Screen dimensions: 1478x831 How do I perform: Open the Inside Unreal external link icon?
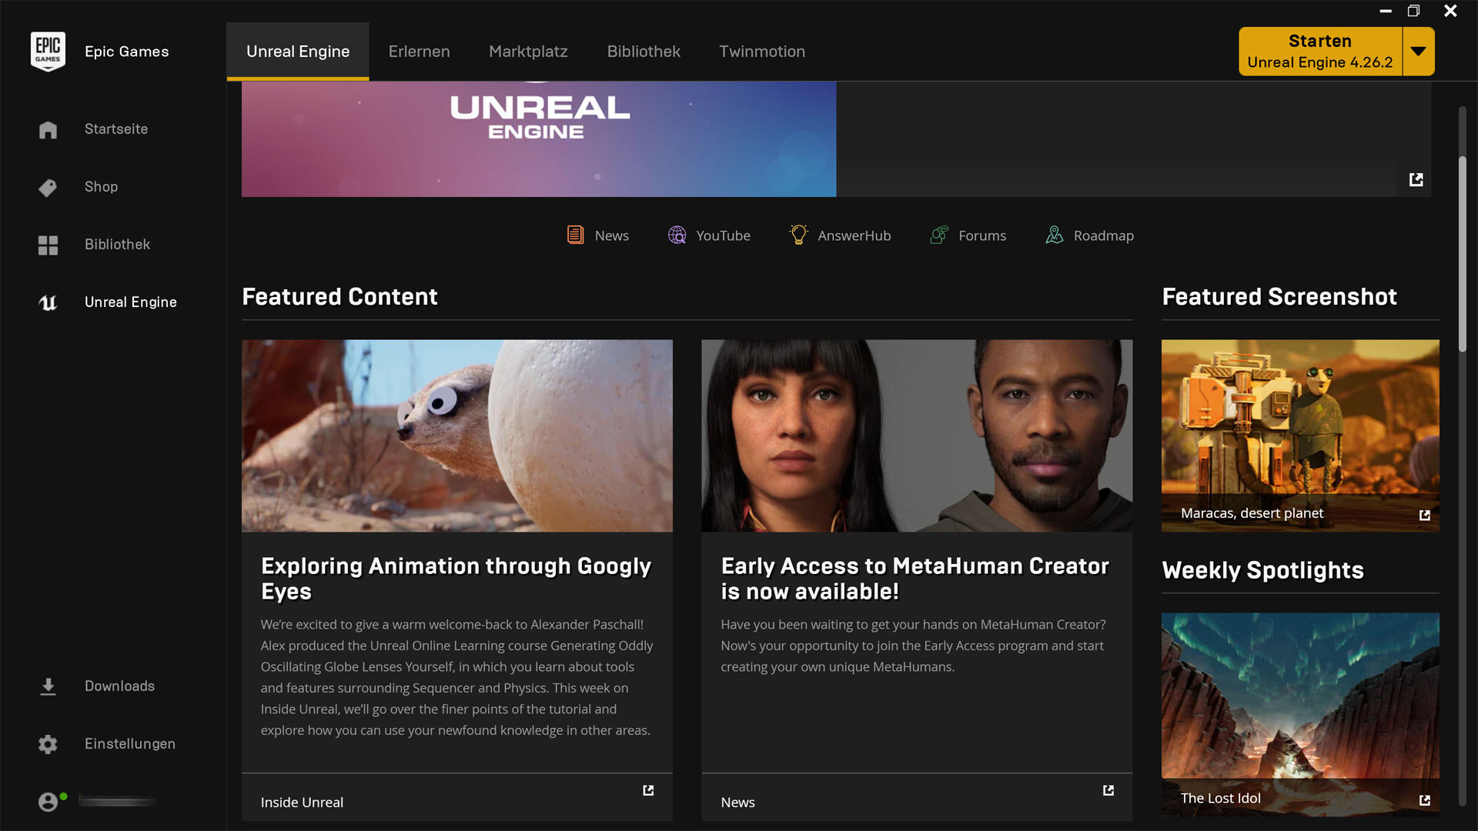[648, 790]
